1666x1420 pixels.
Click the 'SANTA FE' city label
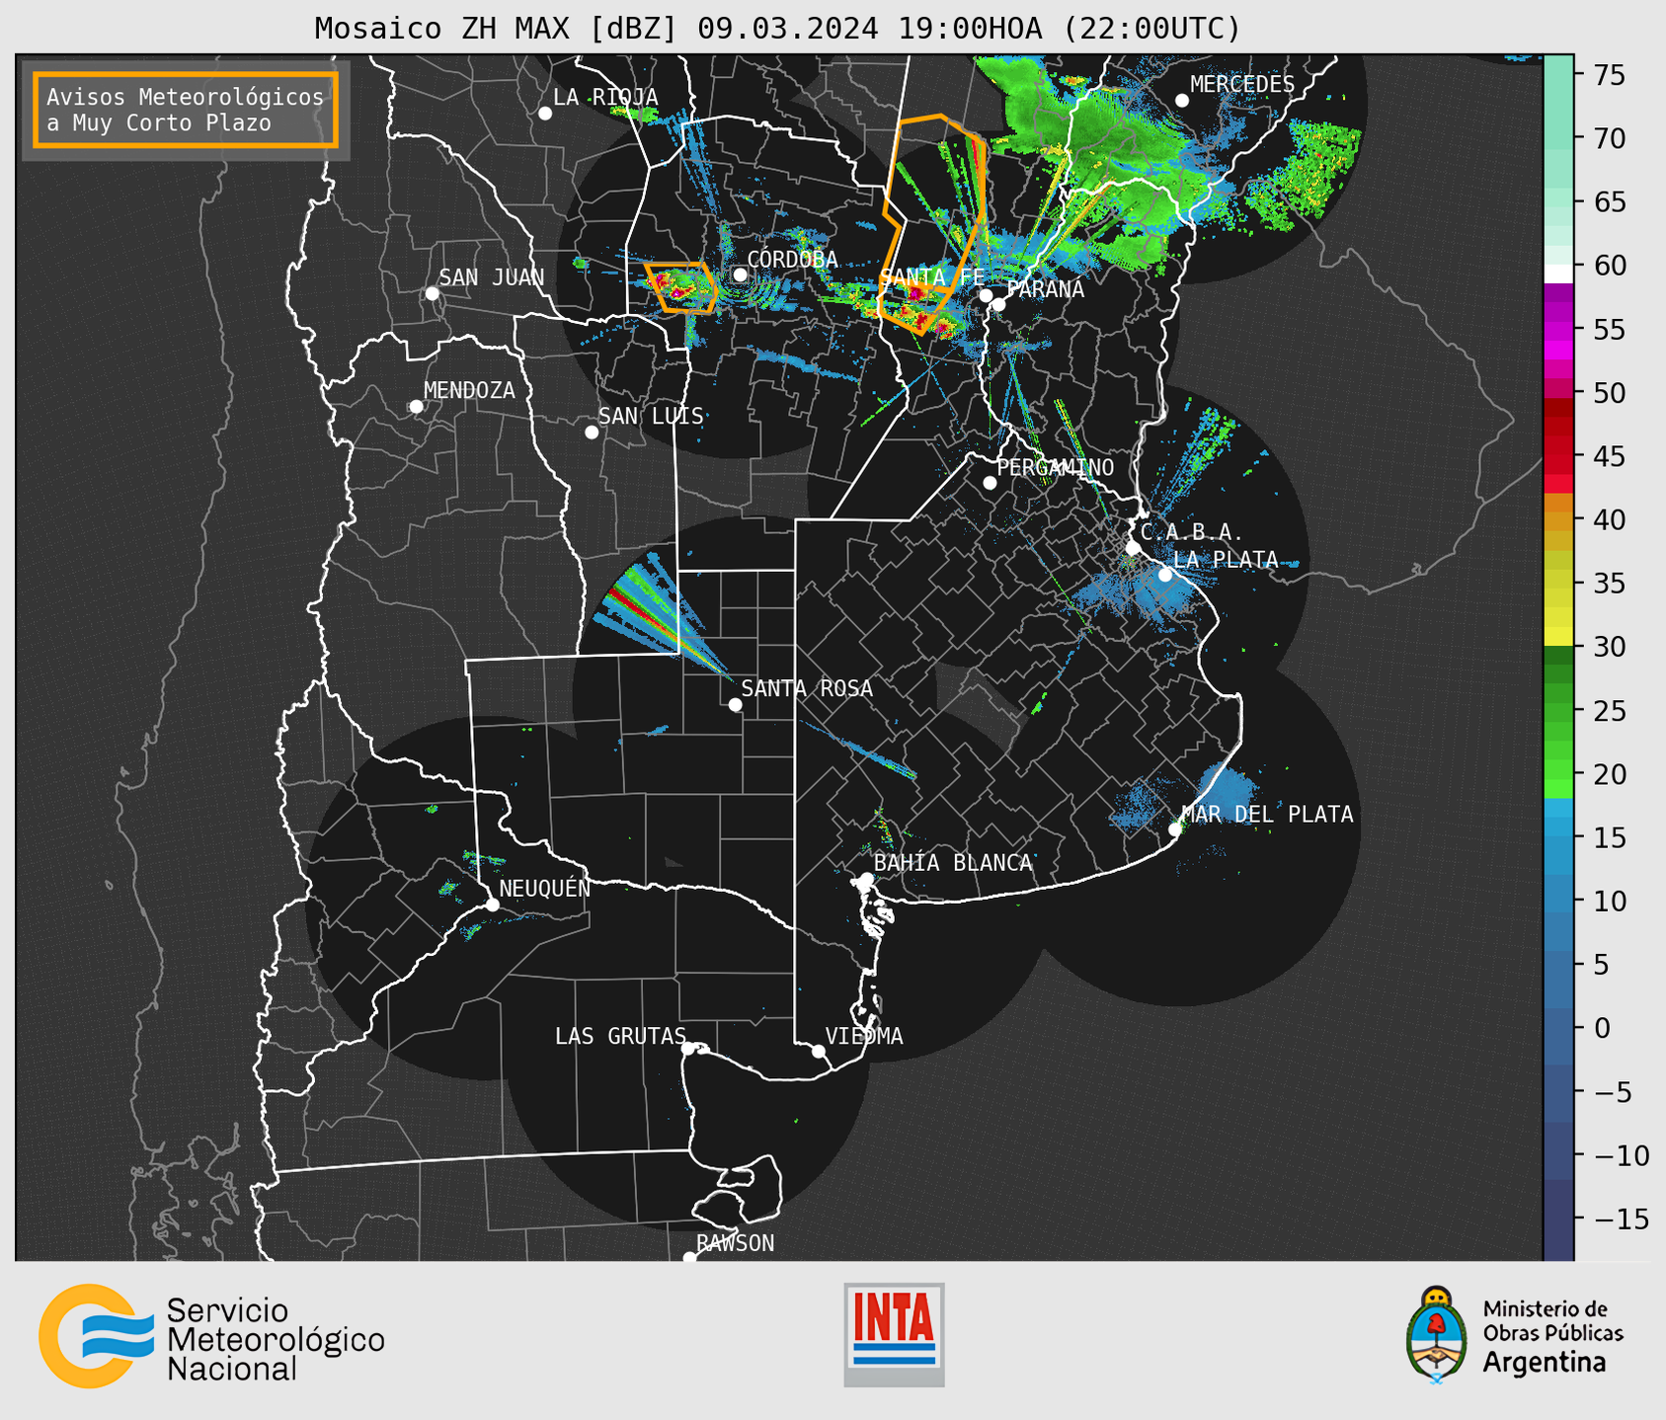click(932, 278)
